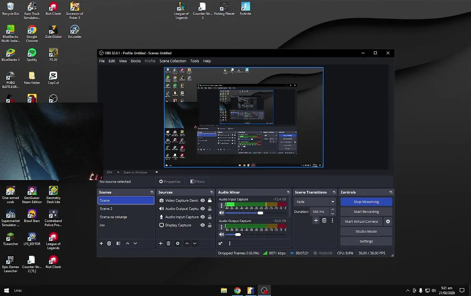Open transition properties three-dot menu
The height and width of the screenshot is (296, 471).
[333, 220]
